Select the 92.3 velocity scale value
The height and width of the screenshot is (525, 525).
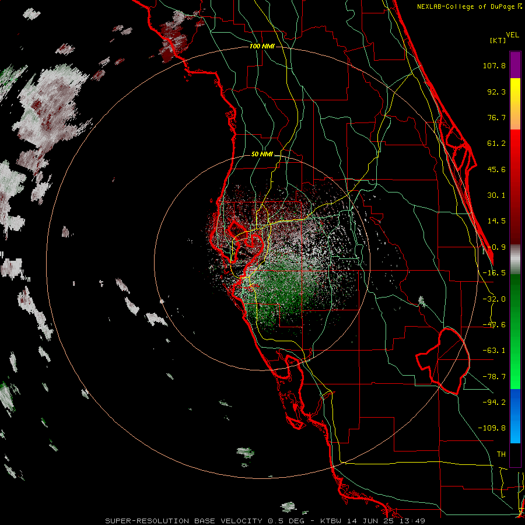pos(496,92)
